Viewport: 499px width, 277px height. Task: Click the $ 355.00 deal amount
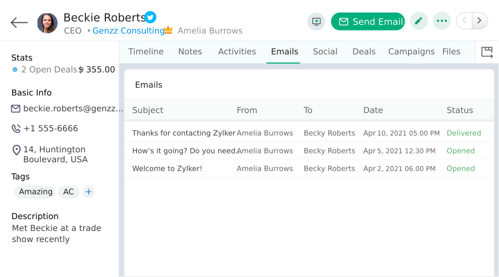[x=96, y=70]
